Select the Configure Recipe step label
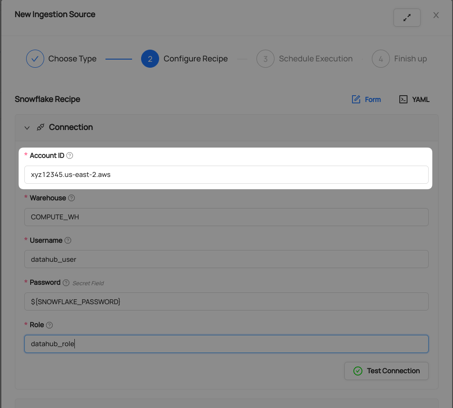Screen dimensions: 453x408 196,59
